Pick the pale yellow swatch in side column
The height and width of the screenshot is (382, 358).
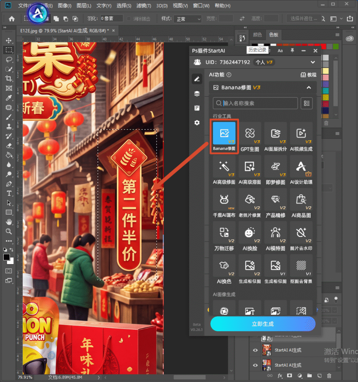click(326, 71)
